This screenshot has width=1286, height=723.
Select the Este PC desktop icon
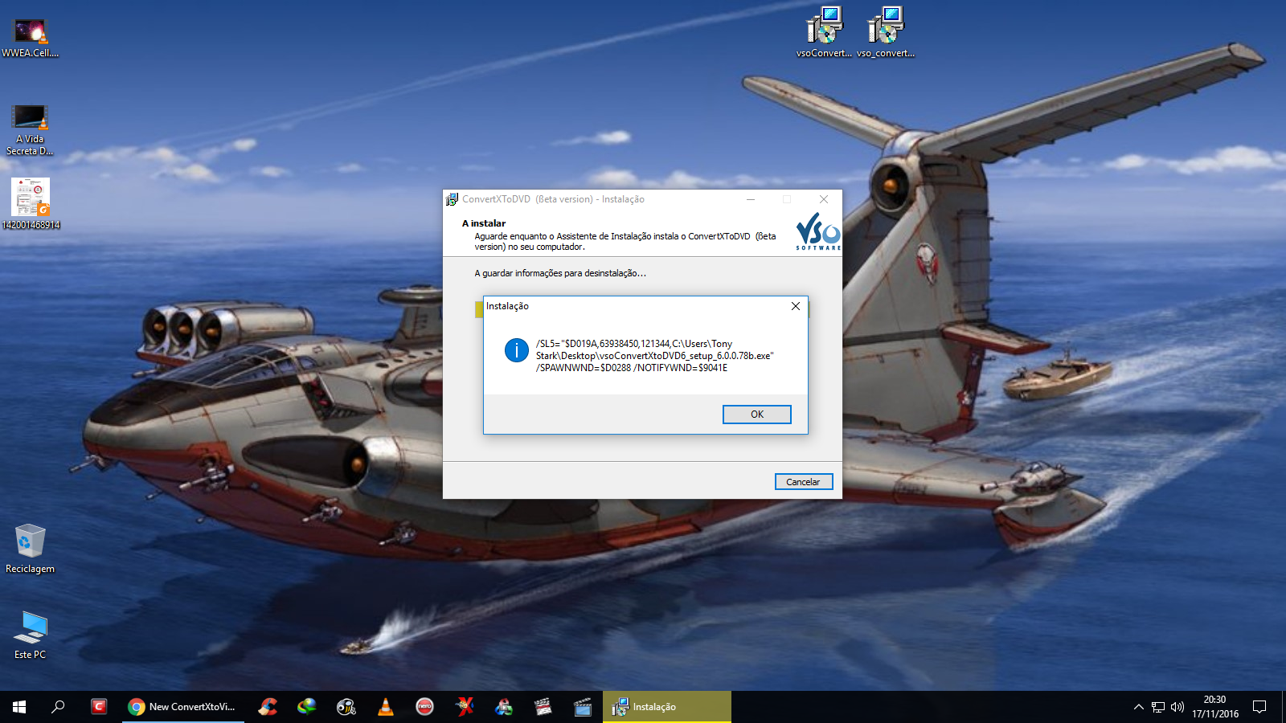[x=31, y=635]
